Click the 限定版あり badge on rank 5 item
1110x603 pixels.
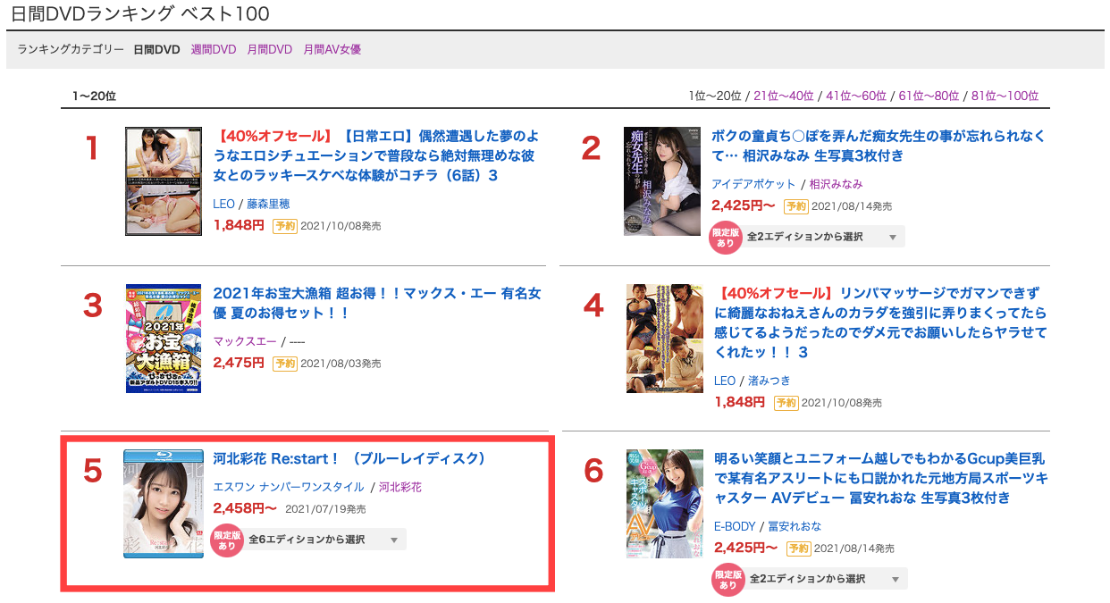227,540
